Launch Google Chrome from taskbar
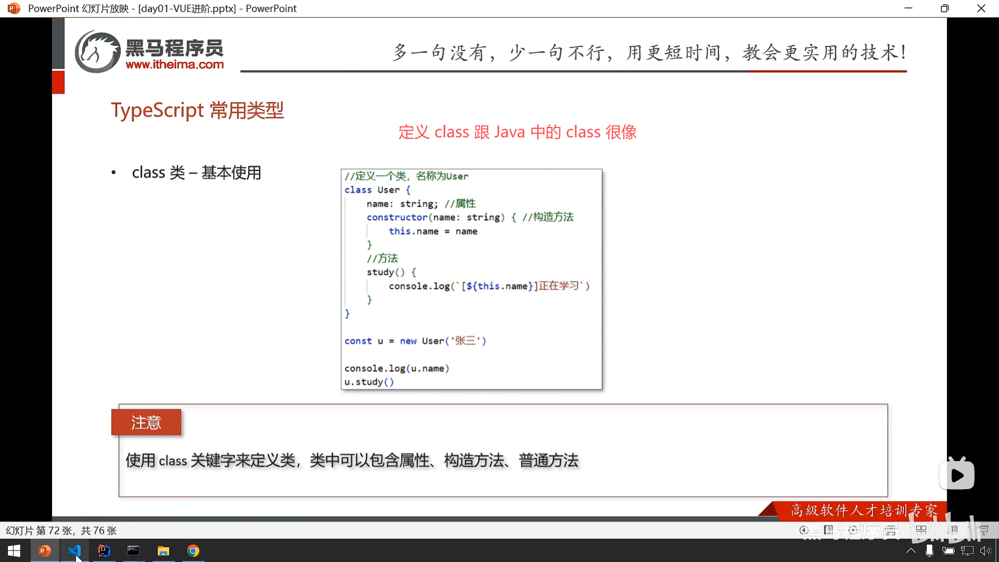This screenshot has width=999, height=562. [193, 551]
